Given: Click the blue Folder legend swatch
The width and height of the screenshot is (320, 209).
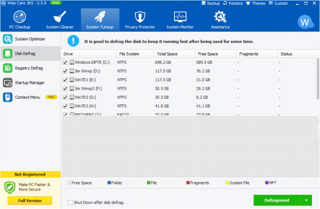Looking at the screenshot, I should tap(109, 183).
